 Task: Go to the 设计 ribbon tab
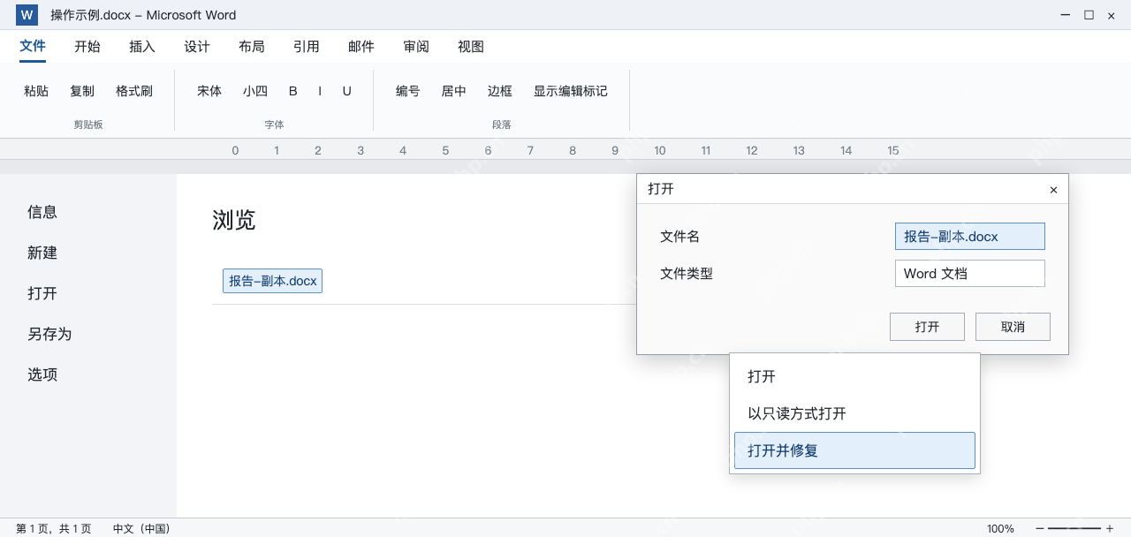click(x=197, y=47)
